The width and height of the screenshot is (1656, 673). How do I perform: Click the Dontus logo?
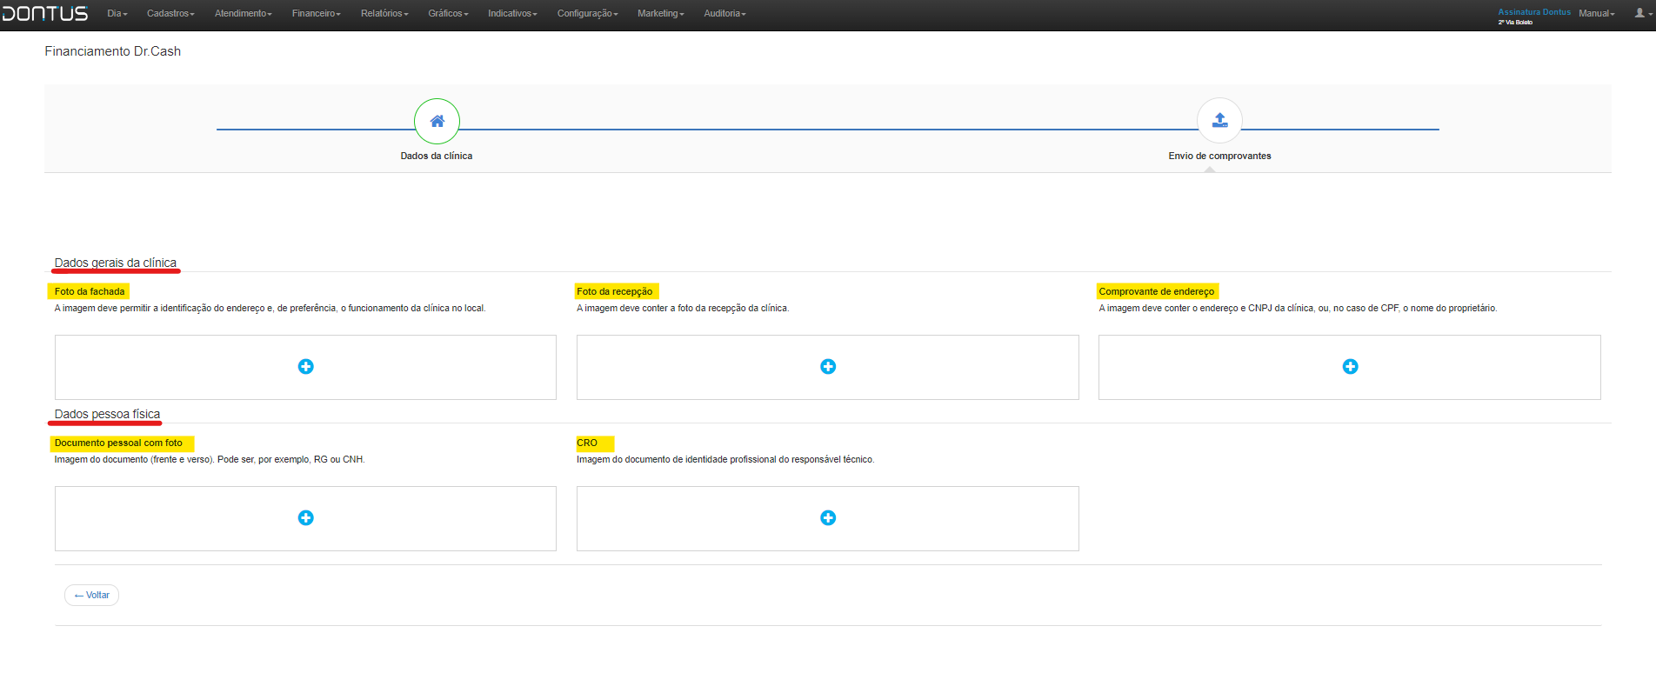point(45,14)
